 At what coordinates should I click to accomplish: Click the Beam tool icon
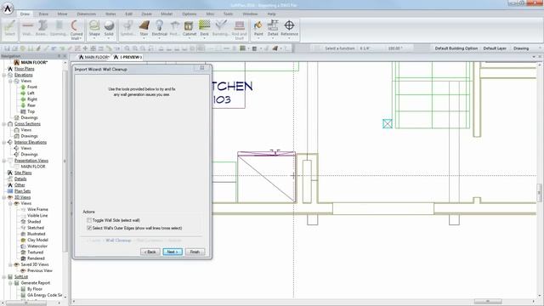point(42,28)
